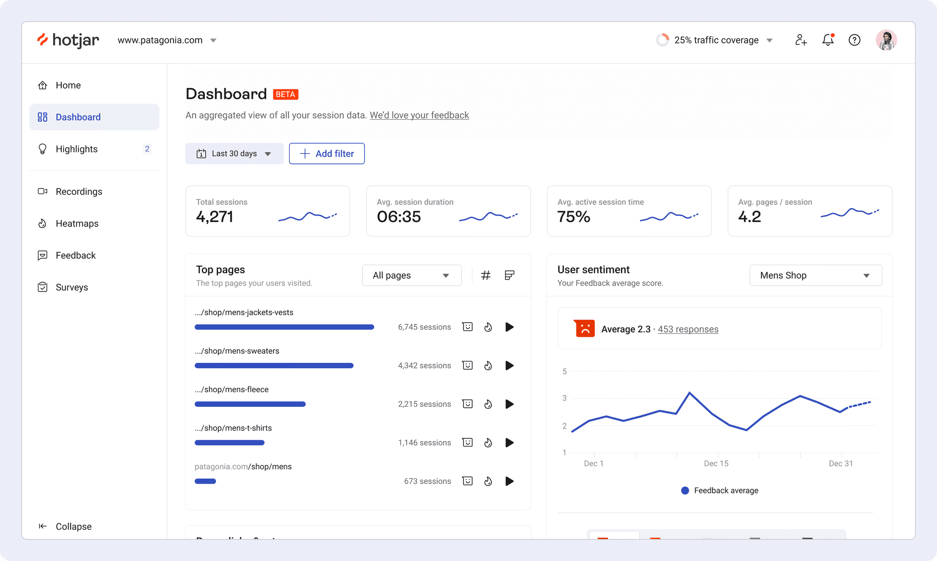
Task: Expand the Last 30 days date dropdown
Action: 234,153
